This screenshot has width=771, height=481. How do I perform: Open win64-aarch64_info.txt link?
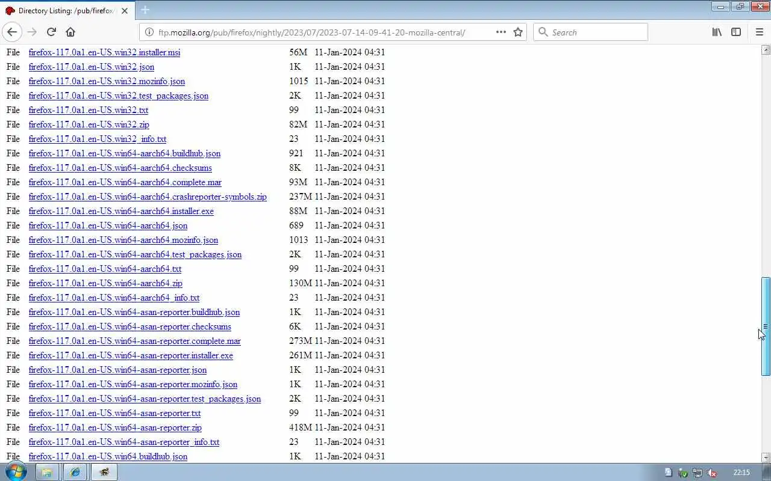[114, 298]
